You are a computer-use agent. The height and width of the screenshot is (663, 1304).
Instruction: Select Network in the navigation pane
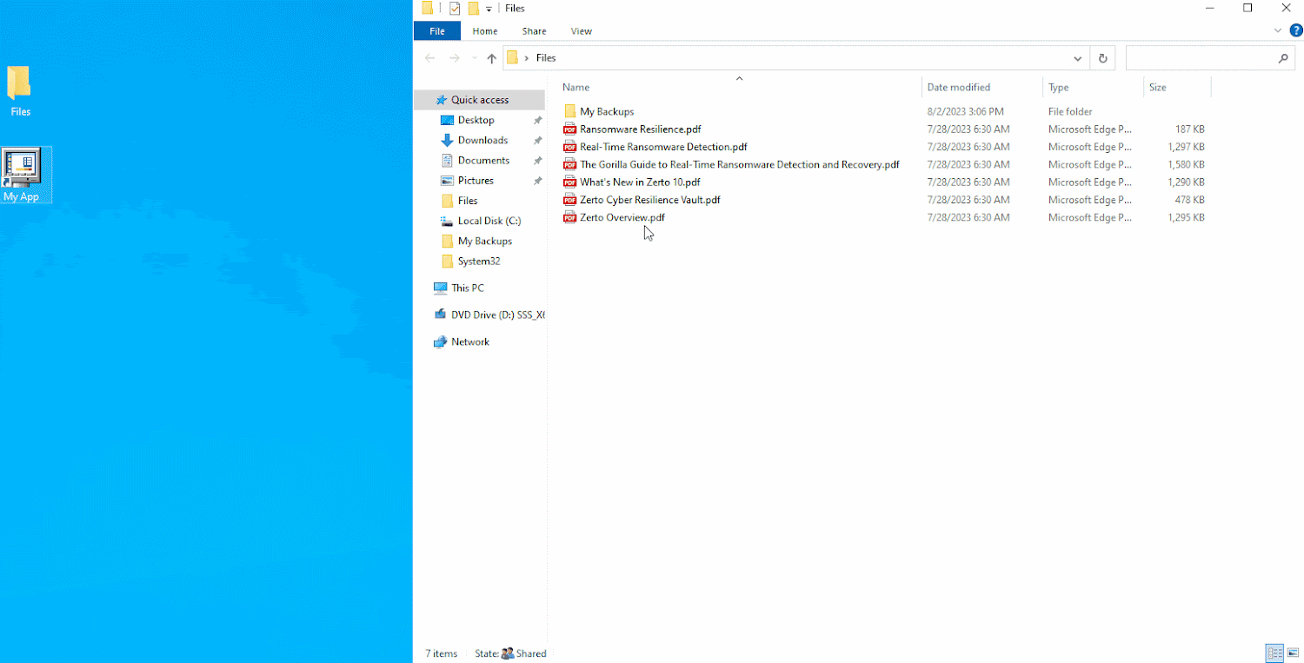(x=468, y=341)
